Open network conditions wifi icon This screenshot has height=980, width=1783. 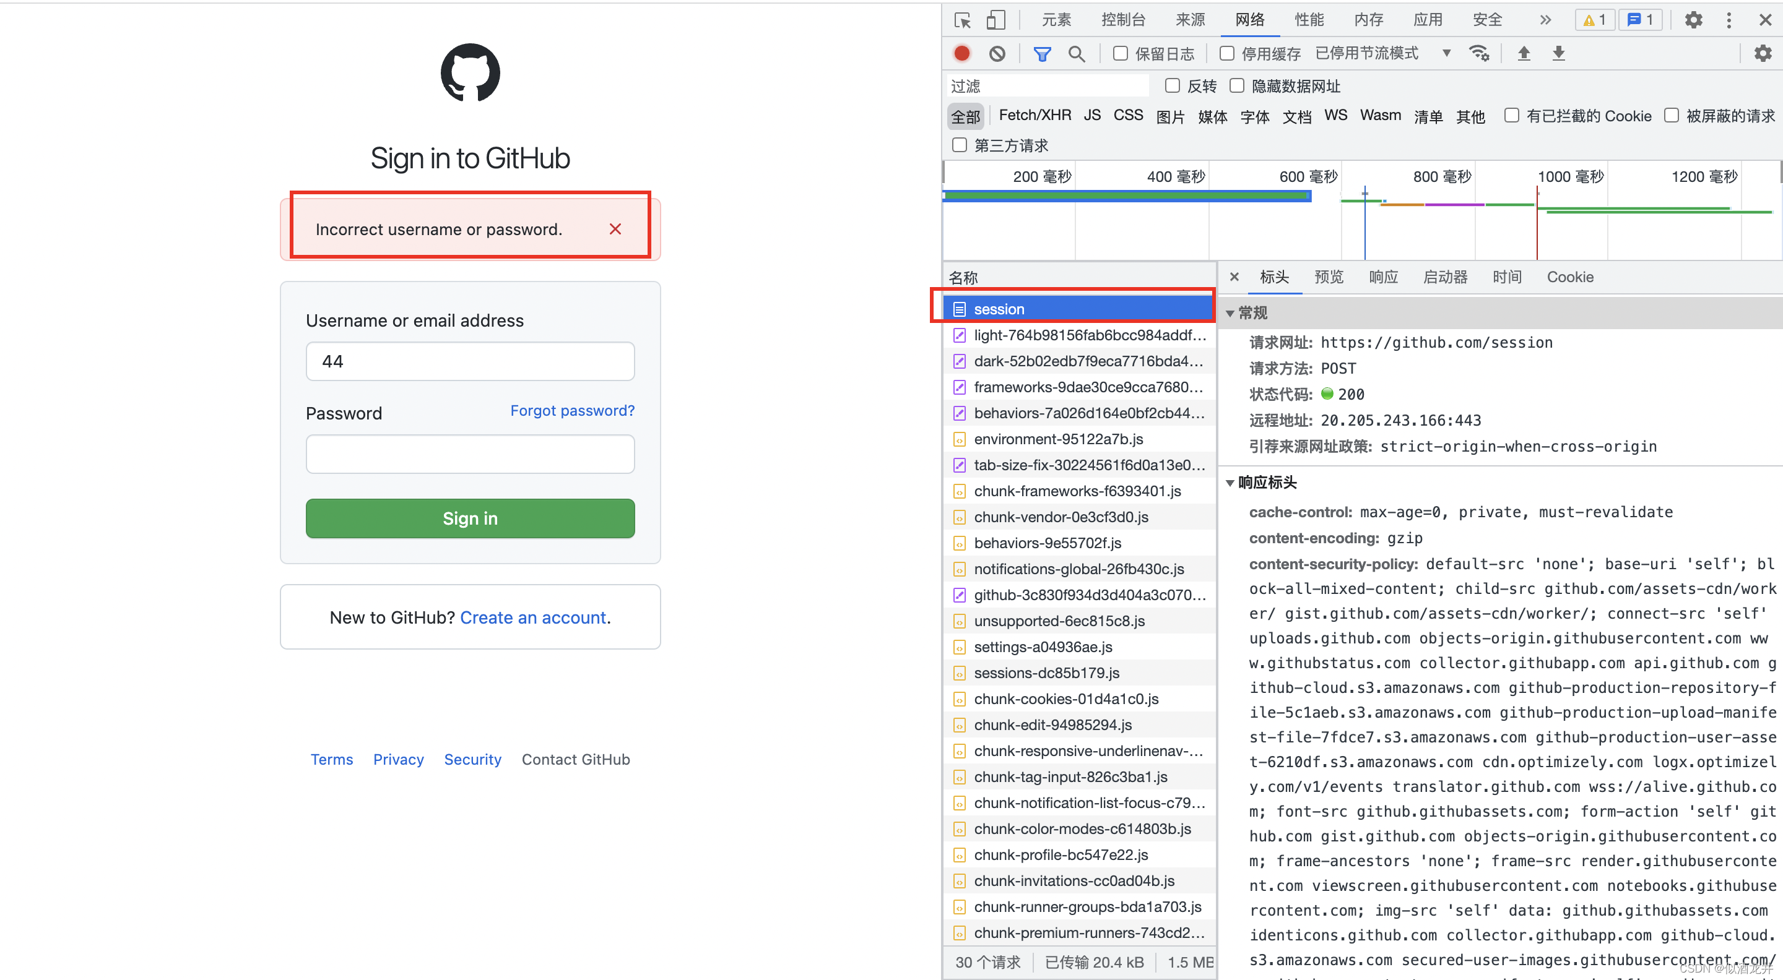point(1479,53)
